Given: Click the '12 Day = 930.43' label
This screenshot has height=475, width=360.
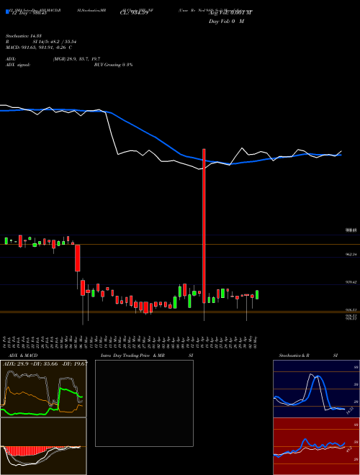Looking at the screenshot, I should pos(28,13).
